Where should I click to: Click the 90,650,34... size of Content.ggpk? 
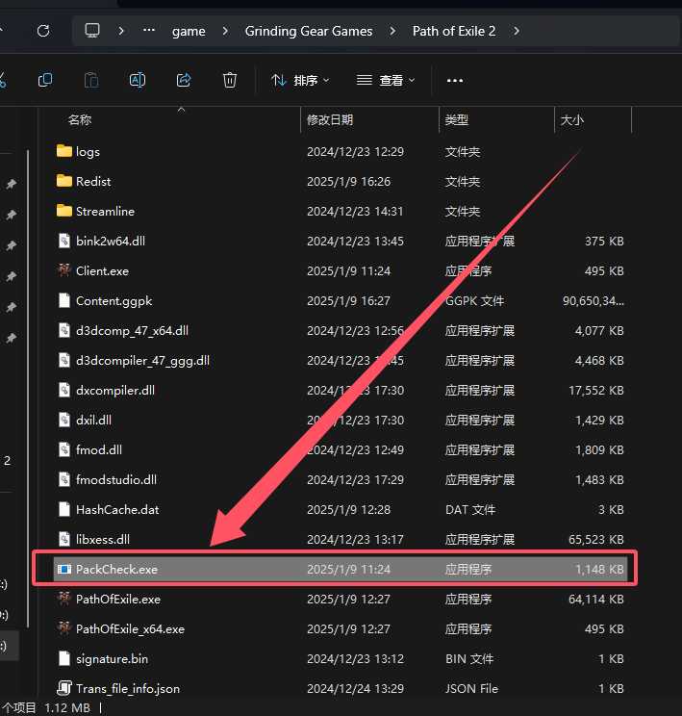(x=593, y=301)
